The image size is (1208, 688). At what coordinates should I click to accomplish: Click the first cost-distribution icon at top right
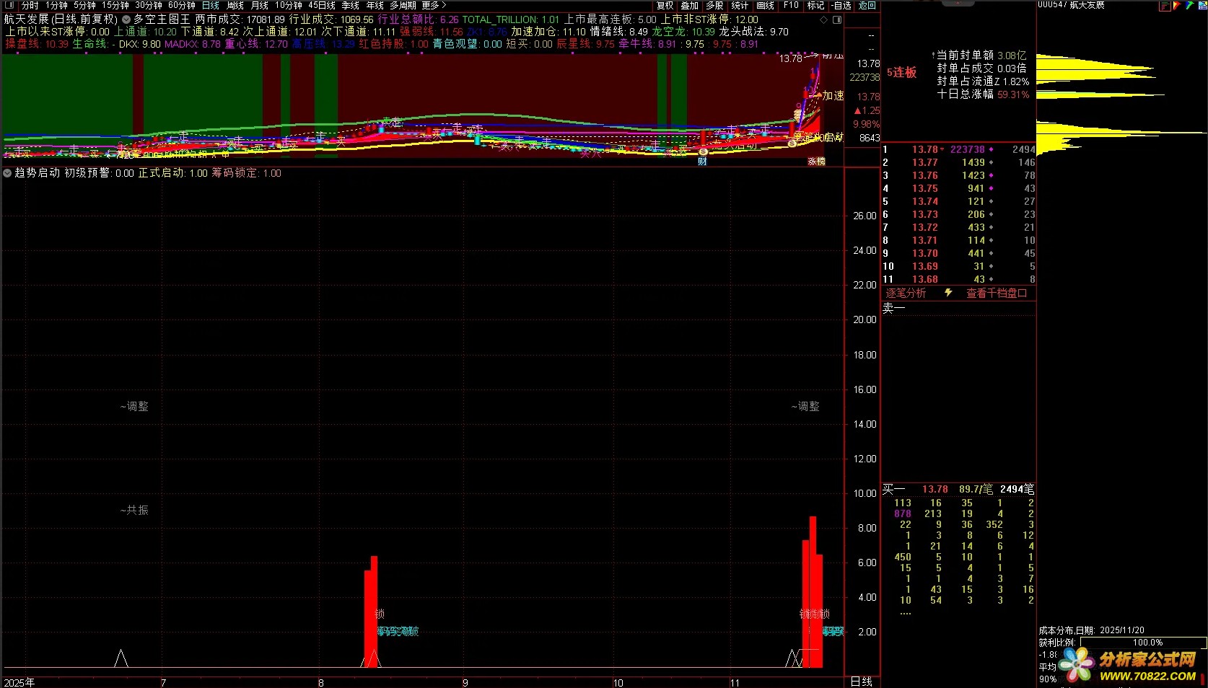point(1165,6)
